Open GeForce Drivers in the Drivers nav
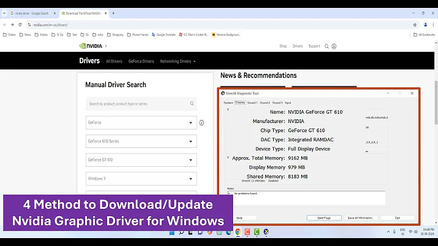Viewport: 438px width, 246px height. tap(141, 61)
